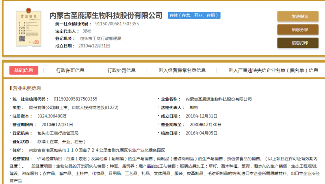Click 企业名称 value in license info section
The image size is (325, 184).
tap(219, 99)
